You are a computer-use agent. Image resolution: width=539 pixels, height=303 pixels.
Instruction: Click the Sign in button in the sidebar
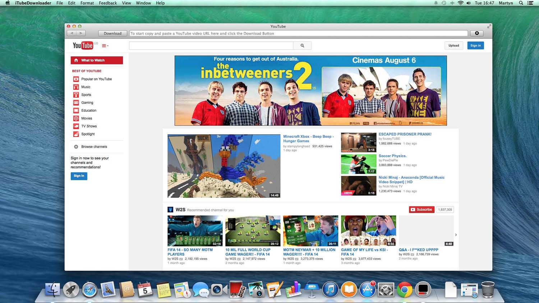79,176
